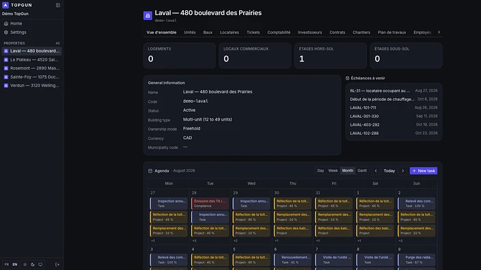This screenshot has height=270, width=481.
Task: Show more tabs with the right arrow
Action: pyautogui.click(x=439, y=32)
